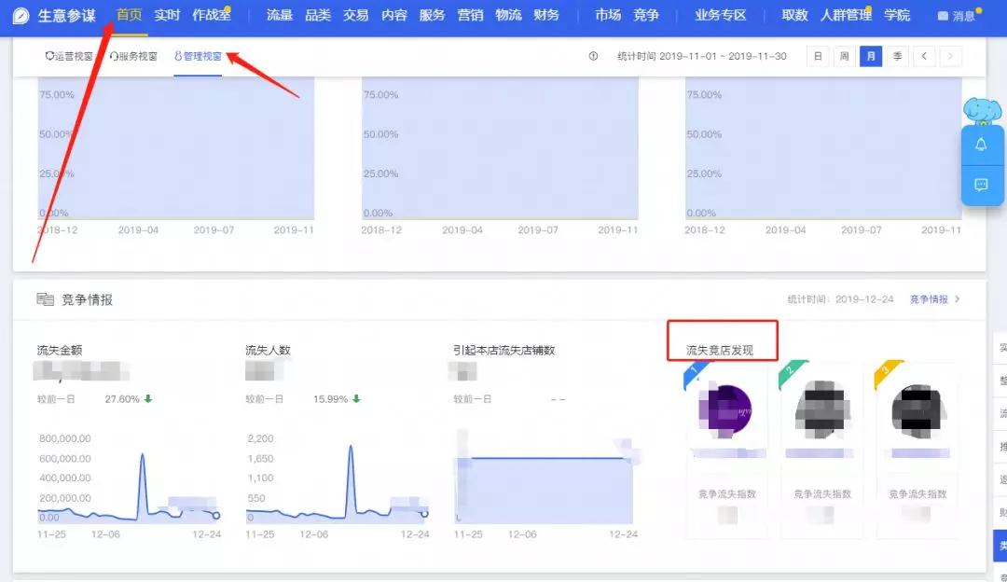The height and width of the screenshot is (582, 1007).
Task: Click the cloud weather icon on the right
Action: pos(980,109)
